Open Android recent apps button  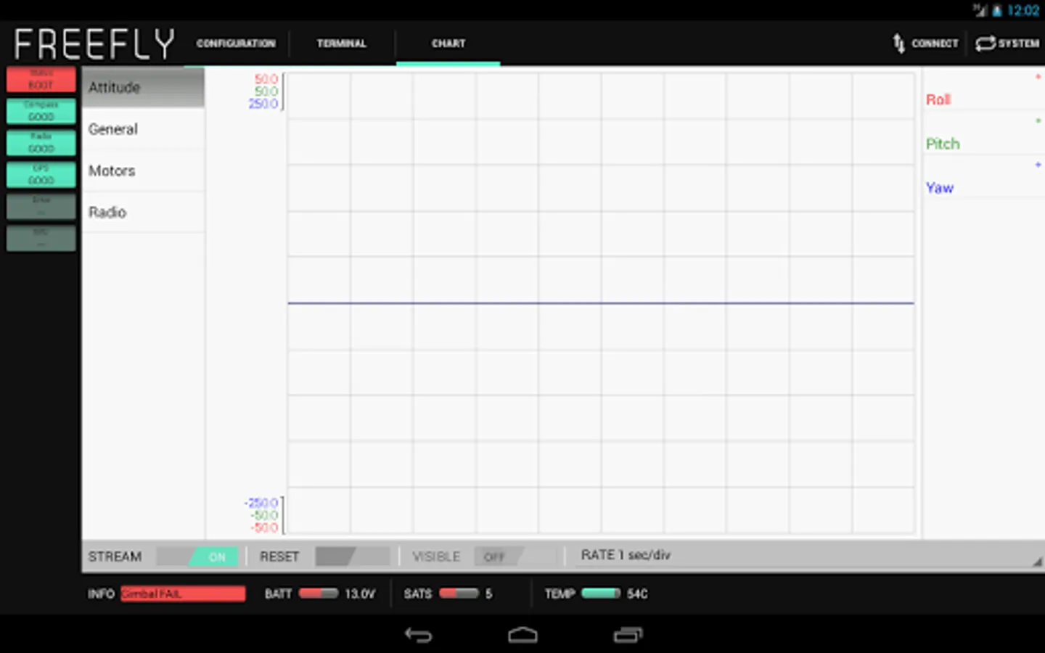point(628,636)
